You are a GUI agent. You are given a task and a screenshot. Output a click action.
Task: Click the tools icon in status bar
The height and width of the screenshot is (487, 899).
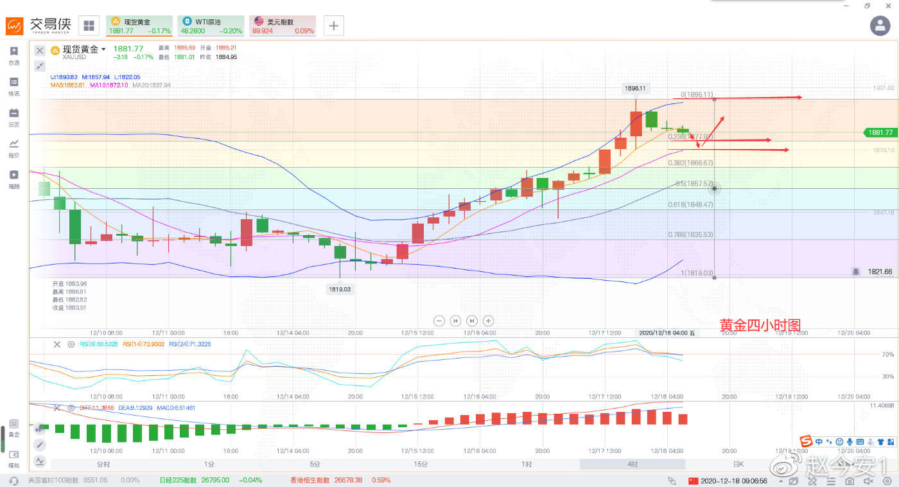[812, 481]
